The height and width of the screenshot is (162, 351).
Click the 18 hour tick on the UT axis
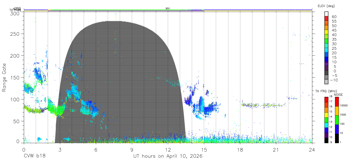(240, 149)
